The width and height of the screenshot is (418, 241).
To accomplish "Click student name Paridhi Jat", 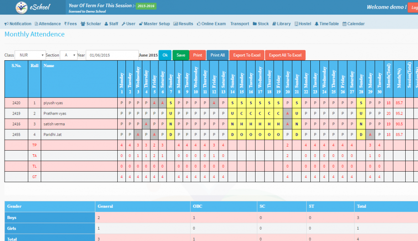I will click(52, 135).
